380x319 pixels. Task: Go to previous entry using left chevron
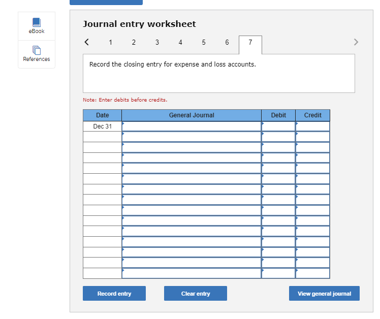click(87, 42)
